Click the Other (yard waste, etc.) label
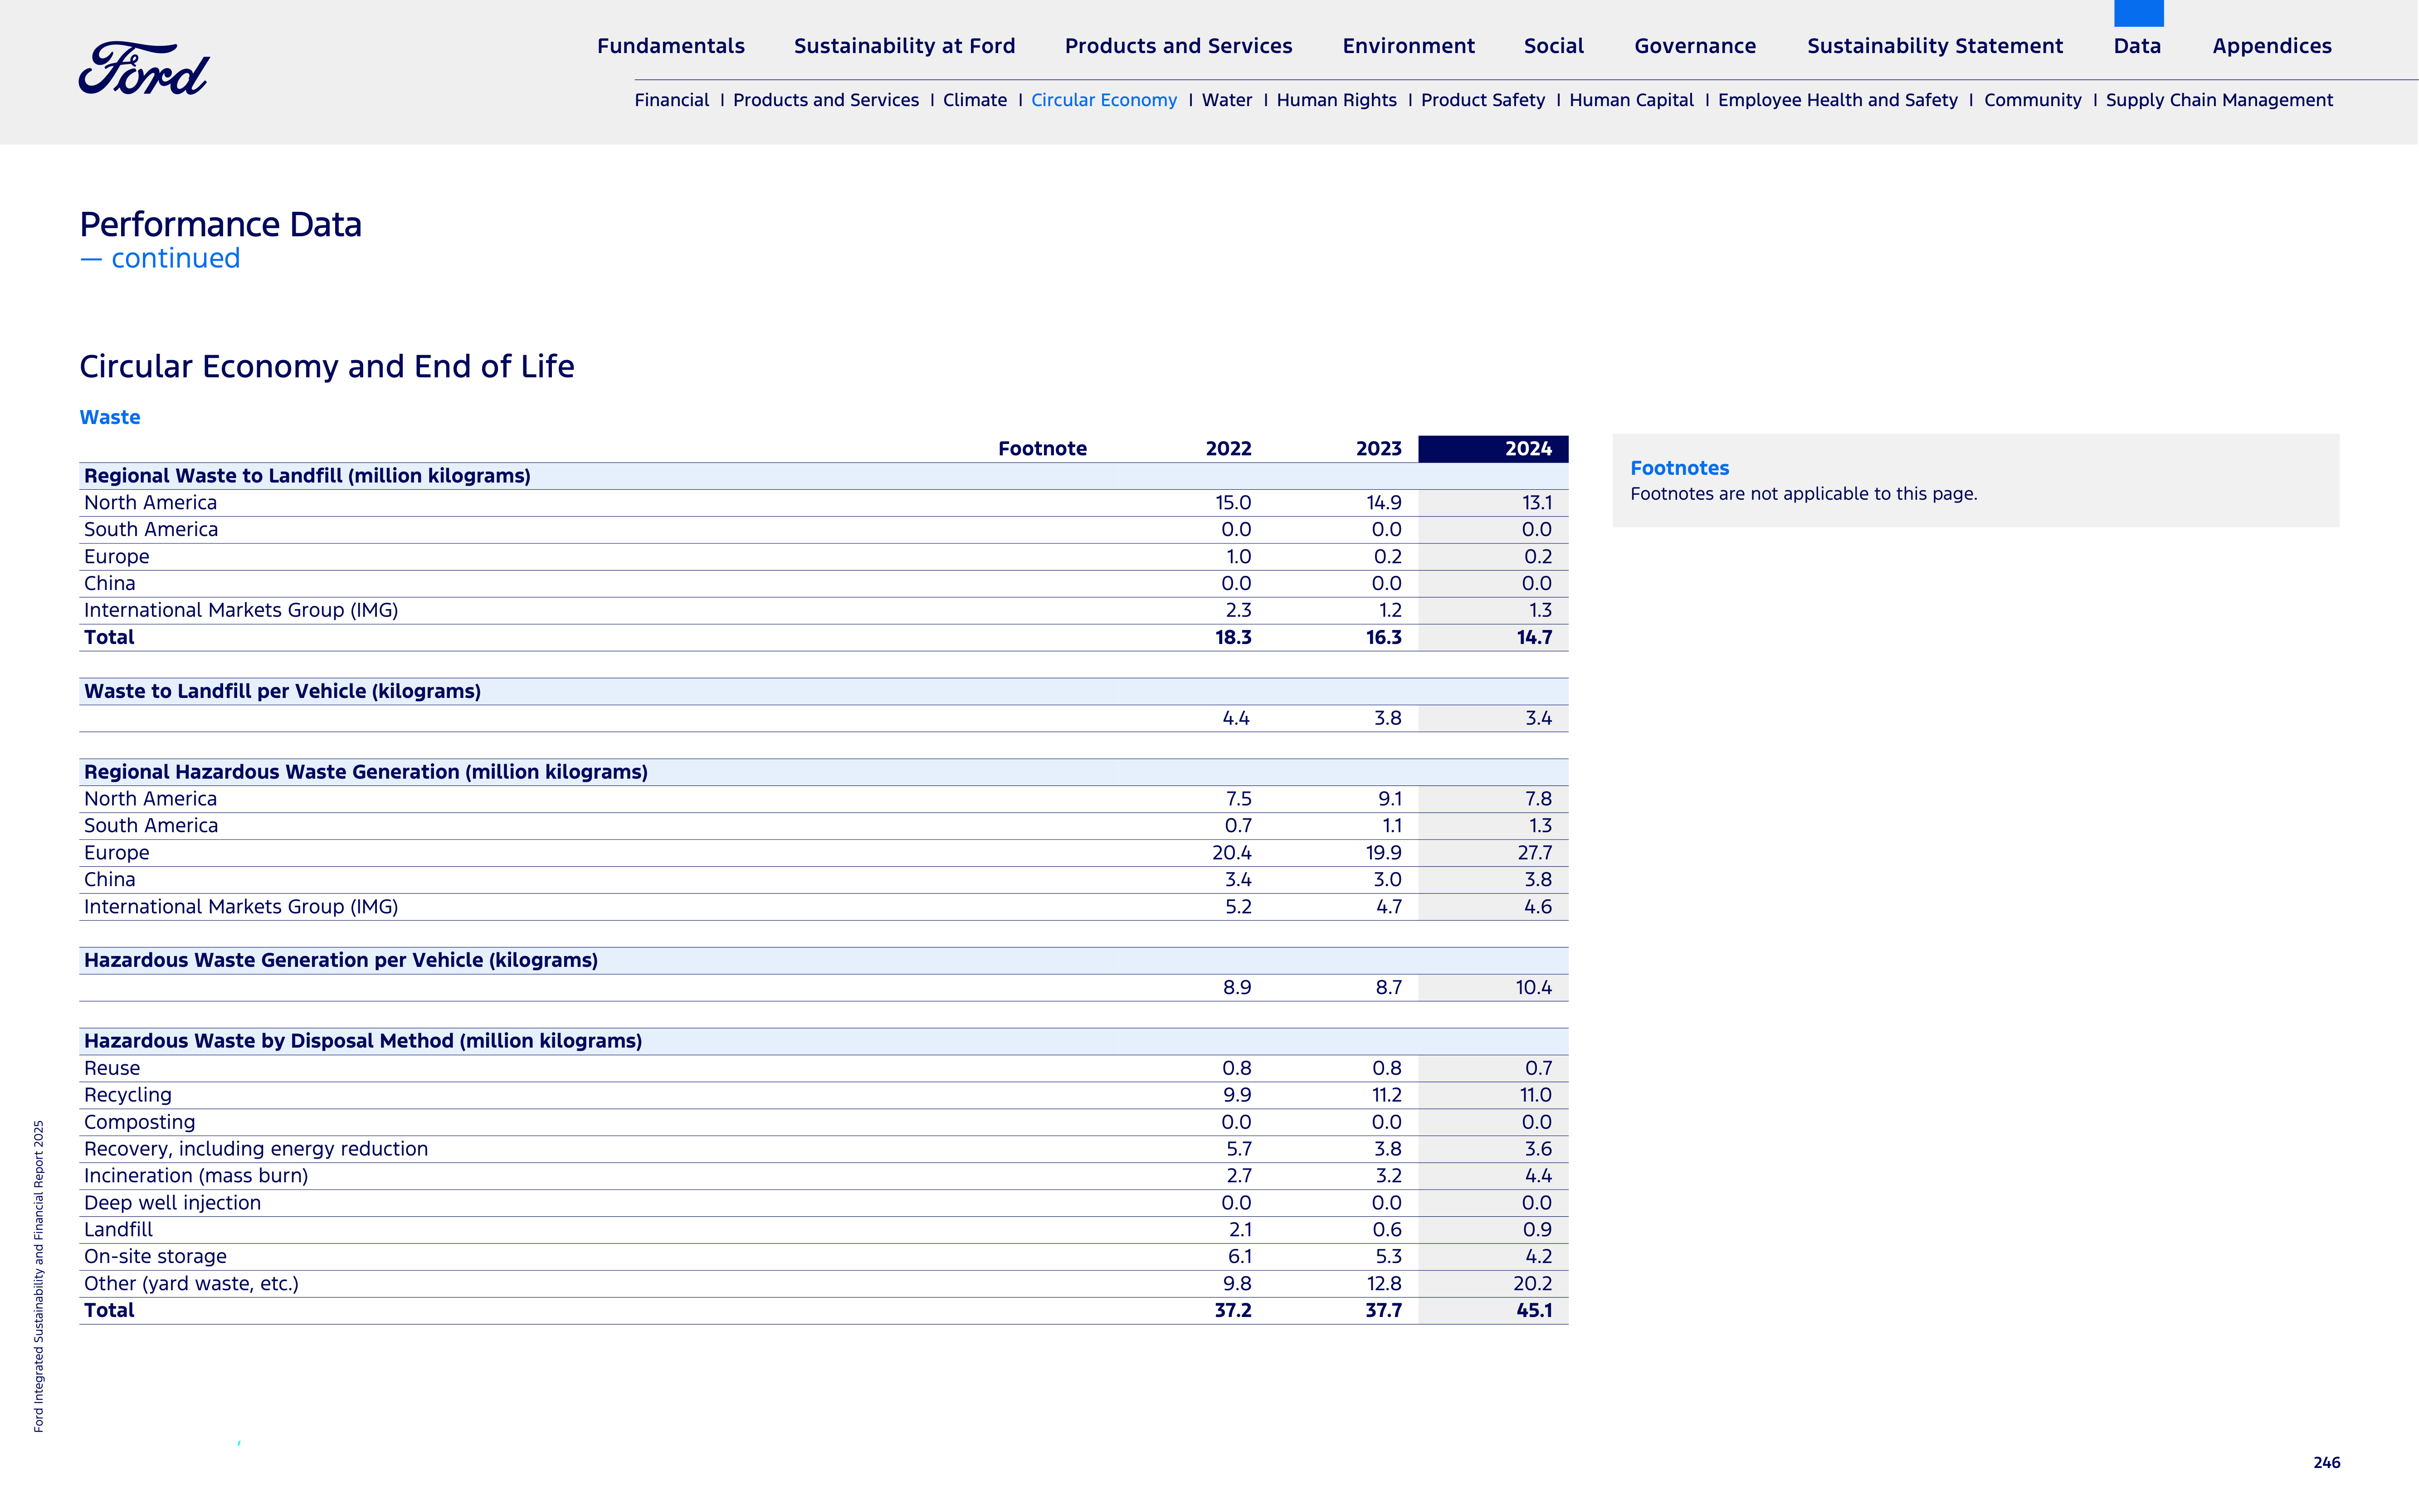This screenshot has height=1512, width=2419. click(191, 1284)
